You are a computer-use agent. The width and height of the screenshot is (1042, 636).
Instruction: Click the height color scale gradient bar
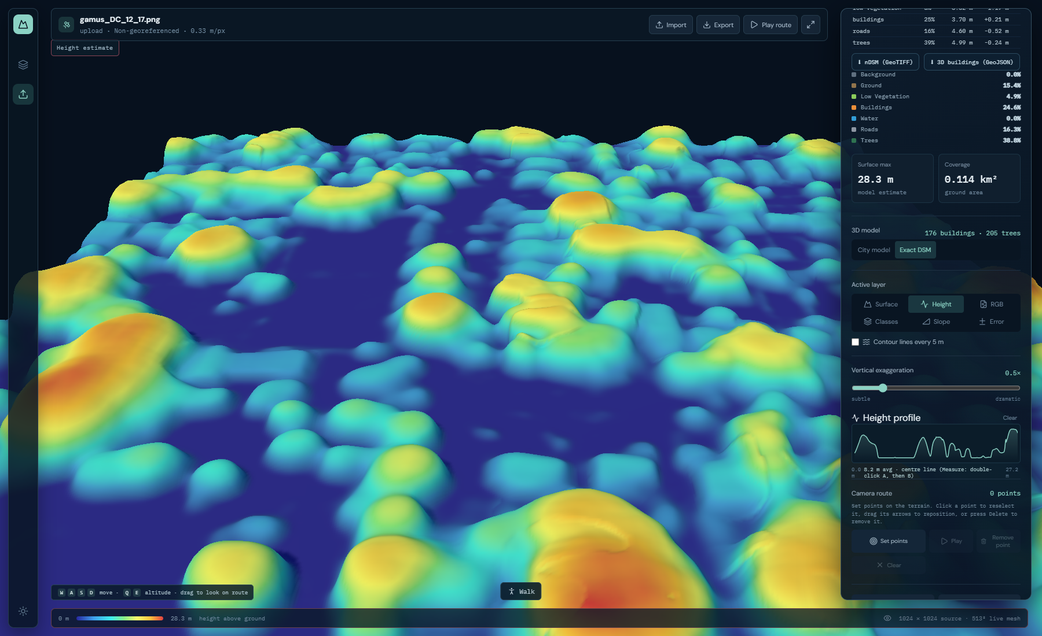point(120,619)
